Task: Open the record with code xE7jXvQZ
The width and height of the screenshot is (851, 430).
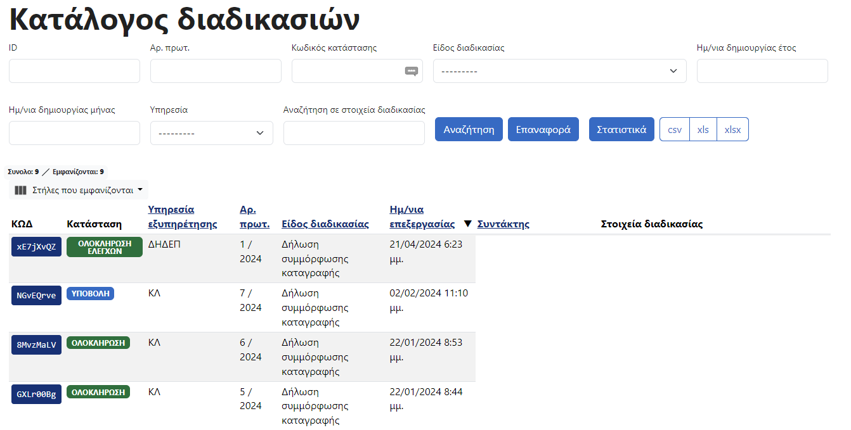Action: 36,246
